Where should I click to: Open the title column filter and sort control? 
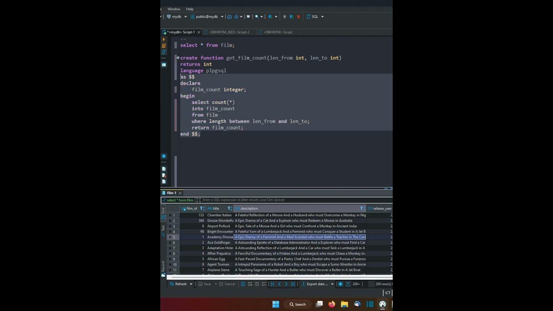coord(230,208)
